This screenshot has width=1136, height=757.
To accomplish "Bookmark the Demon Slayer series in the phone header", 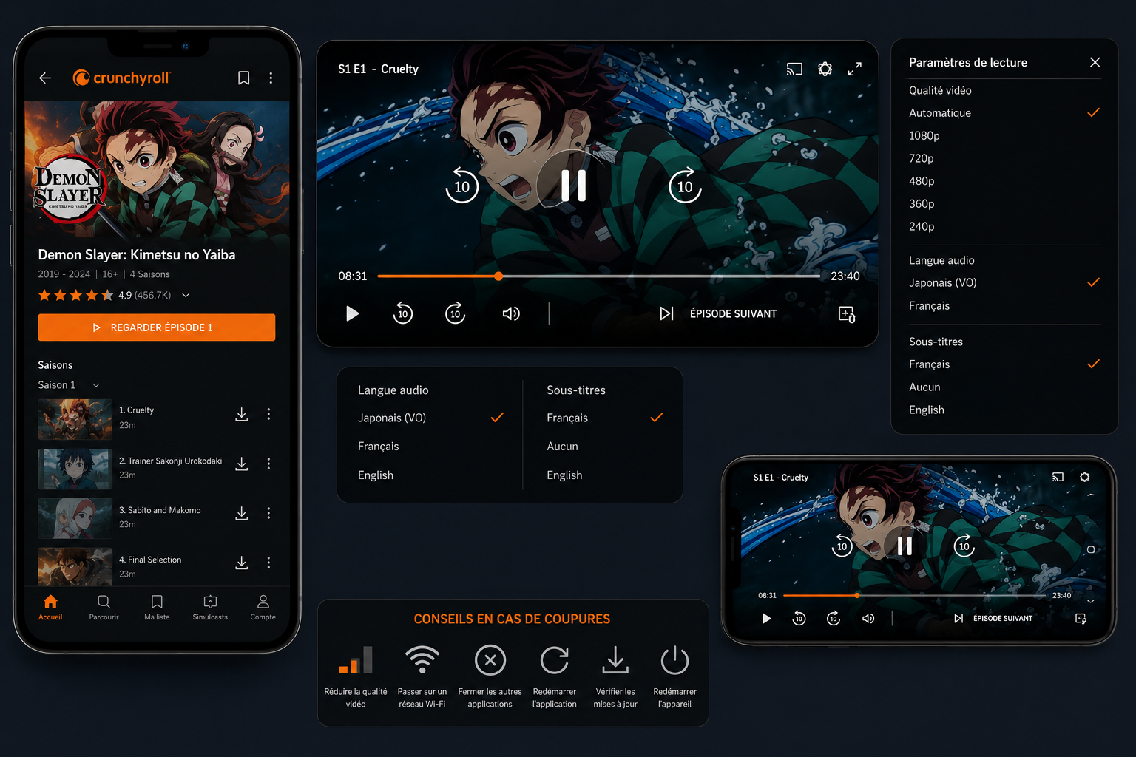I will click(x=243, y=78).
